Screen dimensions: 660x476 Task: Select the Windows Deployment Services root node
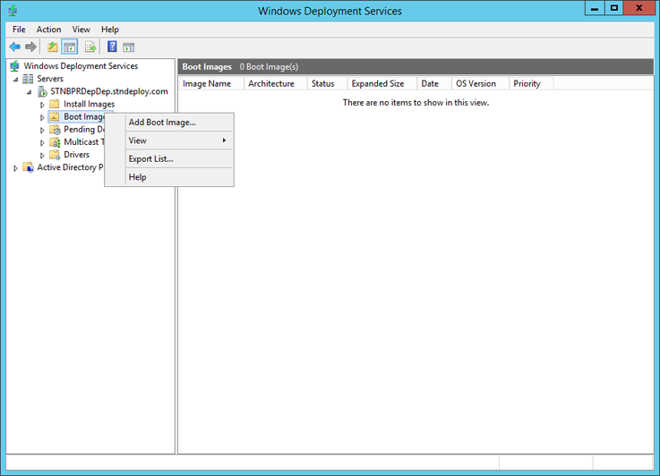pyautogui.click(x=81, y=66)
